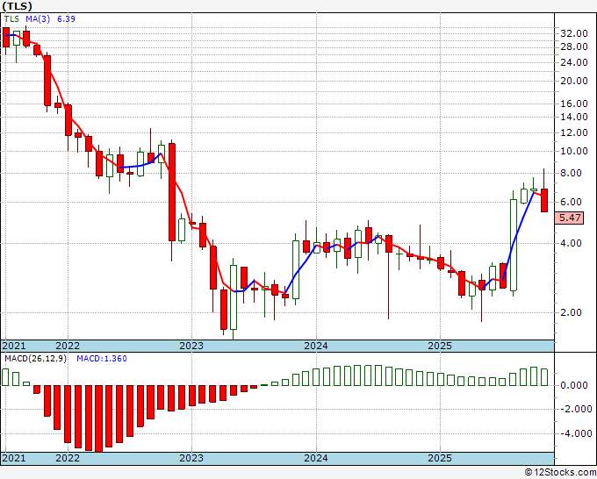Click 2024 on price chart time axis
This screenshot has width=597, height=479.
point(316,346)
